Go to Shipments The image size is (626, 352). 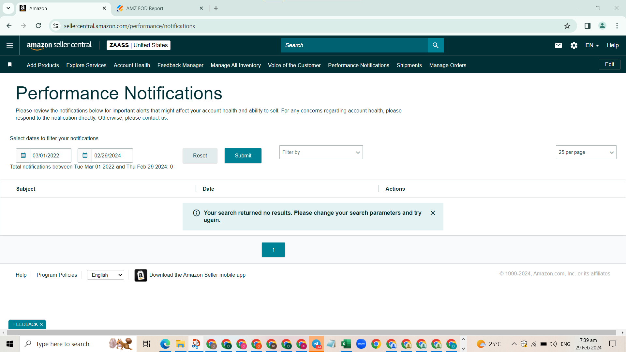[x=409, y=65]
